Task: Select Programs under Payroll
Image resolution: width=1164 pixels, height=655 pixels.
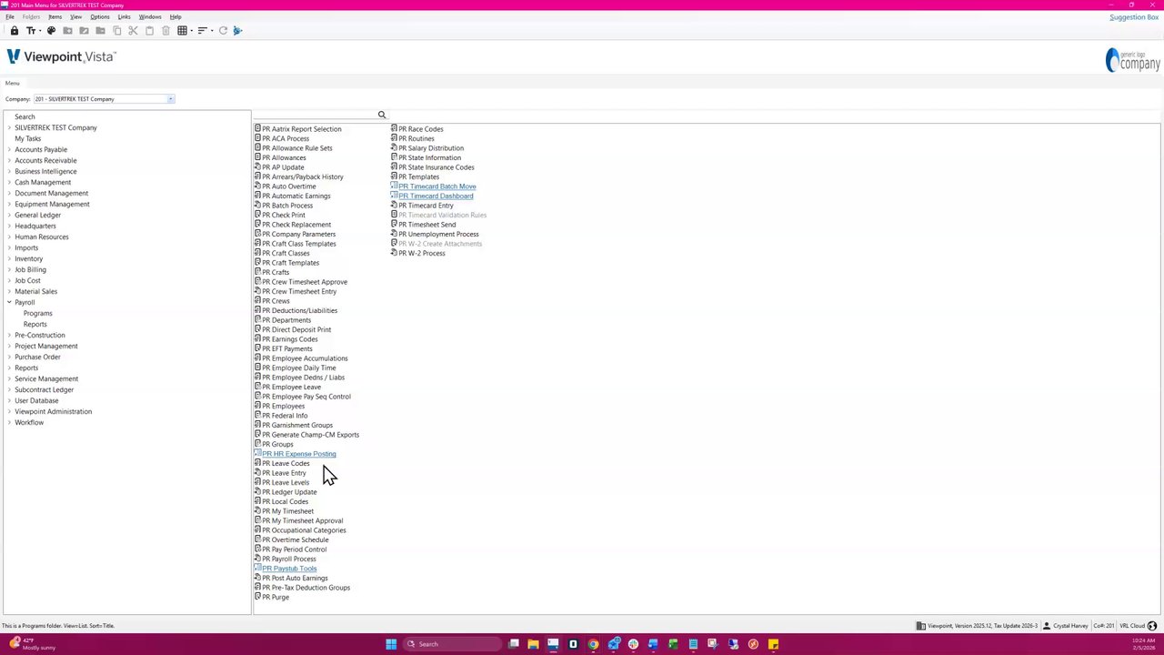Action: click(x=38, y=313)
